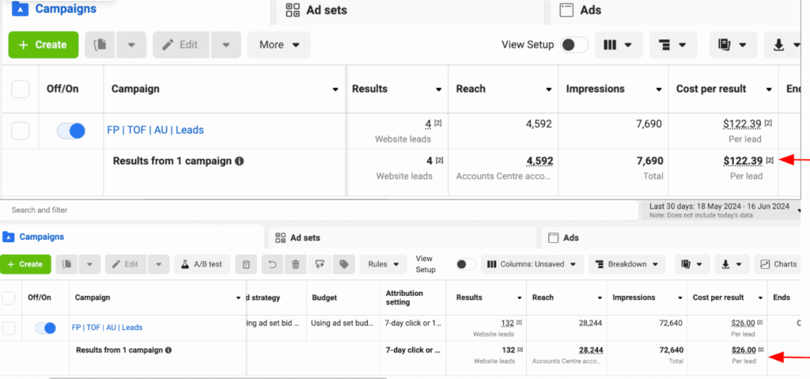Switch to the lower Ads tab

point(570,237)
